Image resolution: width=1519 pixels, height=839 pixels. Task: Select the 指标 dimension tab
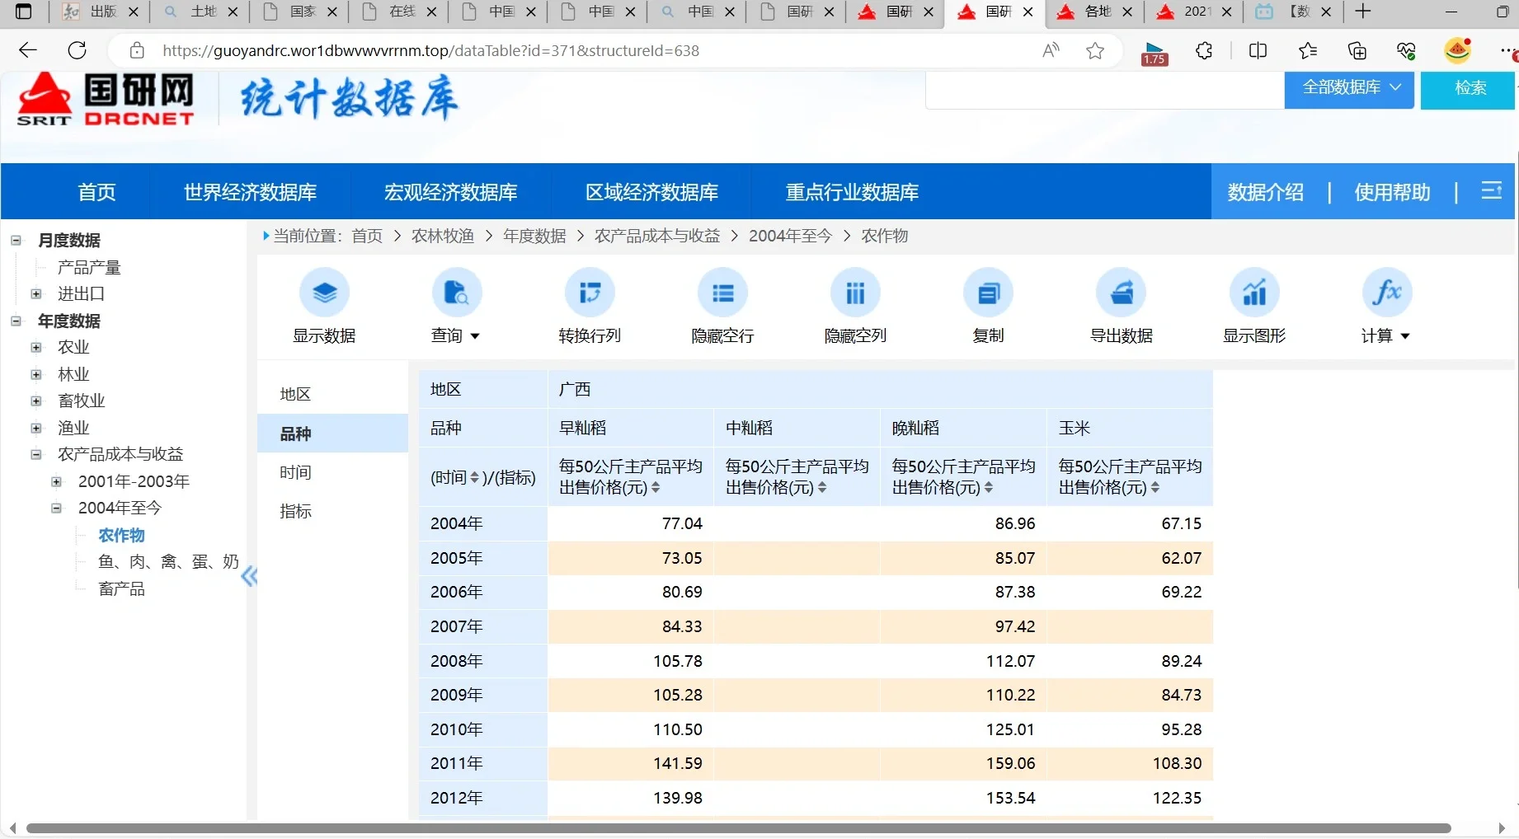pos(332,511)
